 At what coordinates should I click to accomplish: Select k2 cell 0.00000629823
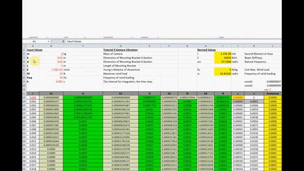point(121,122)
